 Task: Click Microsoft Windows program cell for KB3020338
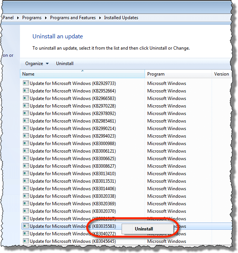(166, 196)
